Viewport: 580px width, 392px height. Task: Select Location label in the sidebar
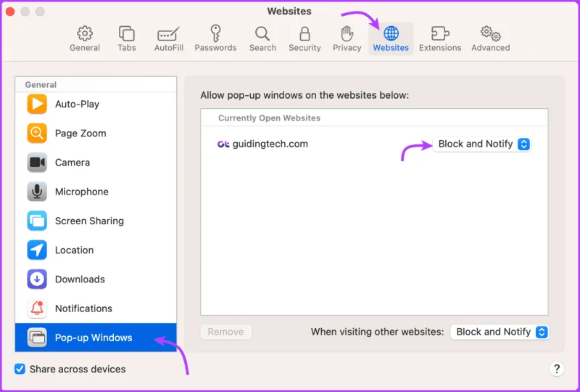pyautogui.click(x=75, y=250)
